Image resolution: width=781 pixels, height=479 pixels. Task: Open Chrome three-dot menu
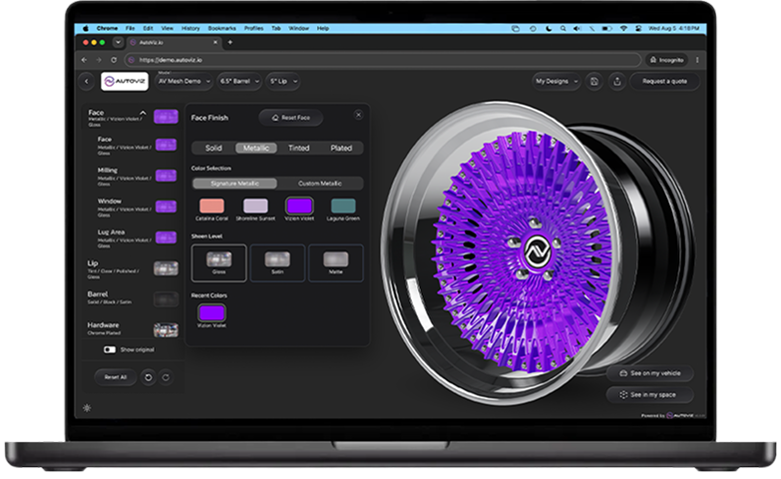point(697,60)
